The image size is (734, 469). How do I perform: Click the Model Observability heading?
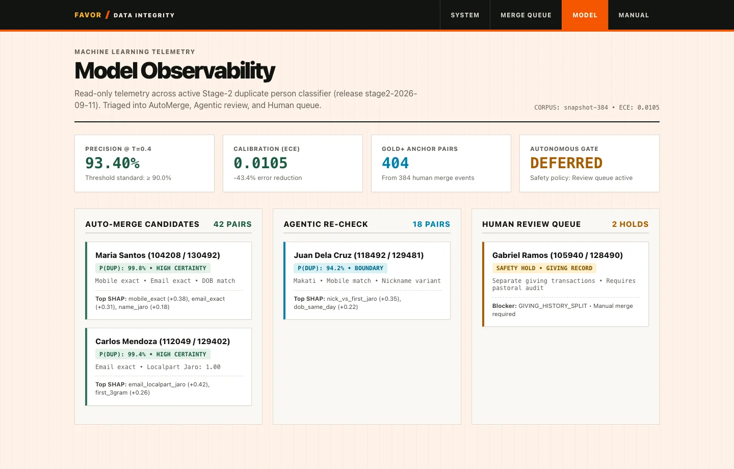(x=174, y=71)
